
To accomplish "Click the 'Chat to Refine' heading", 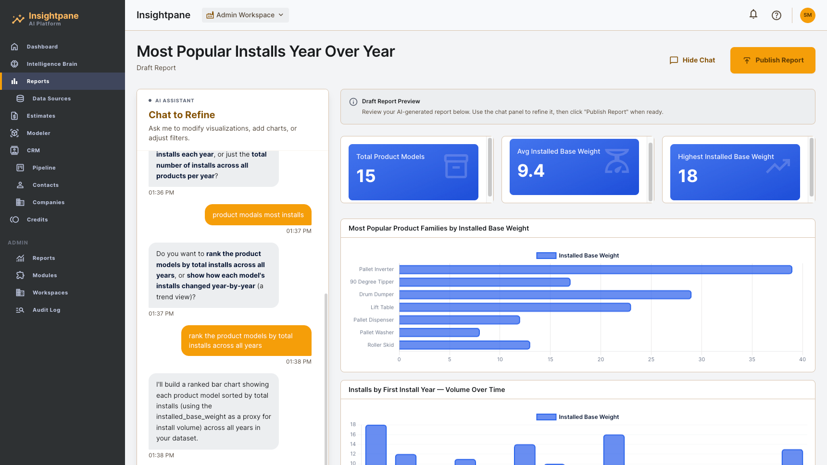I will 182,115.
